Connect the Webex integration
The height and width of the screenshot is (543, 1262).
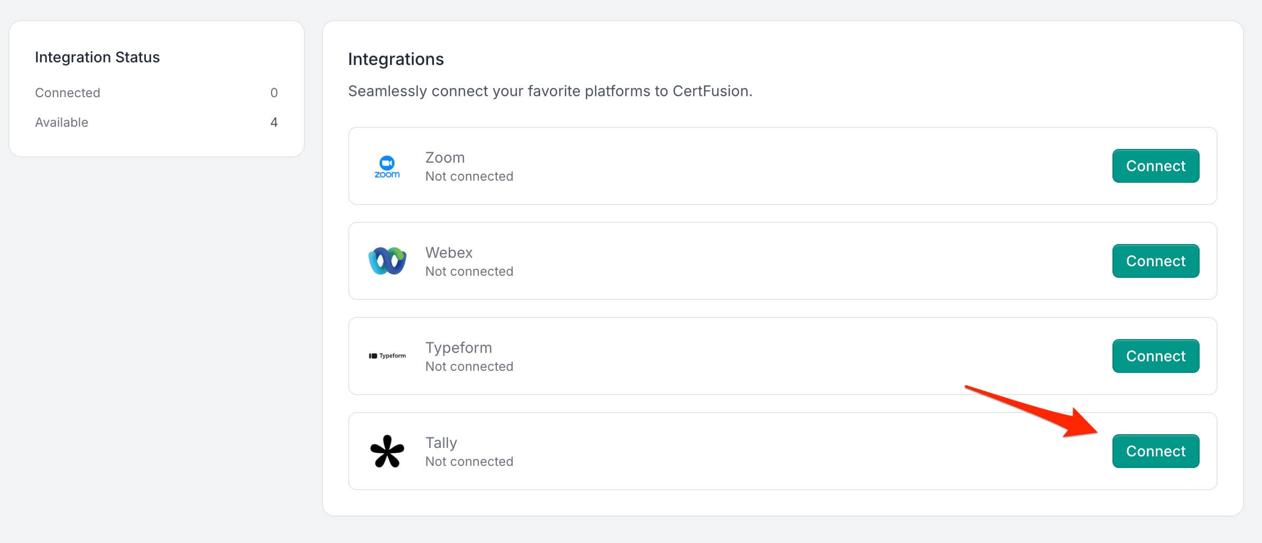click(1155, 261)
